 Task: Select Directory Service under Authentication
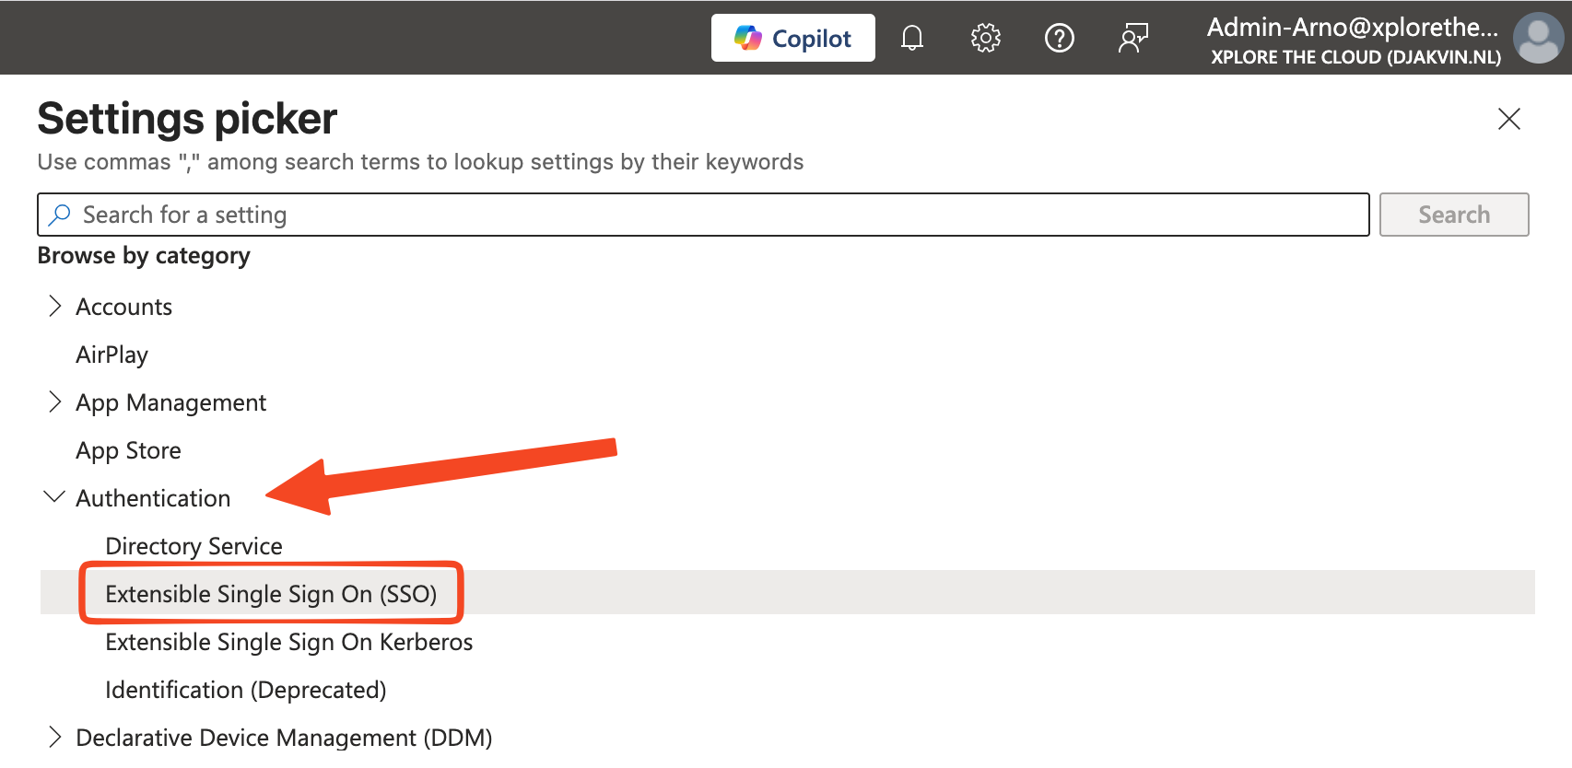(194, 546)
